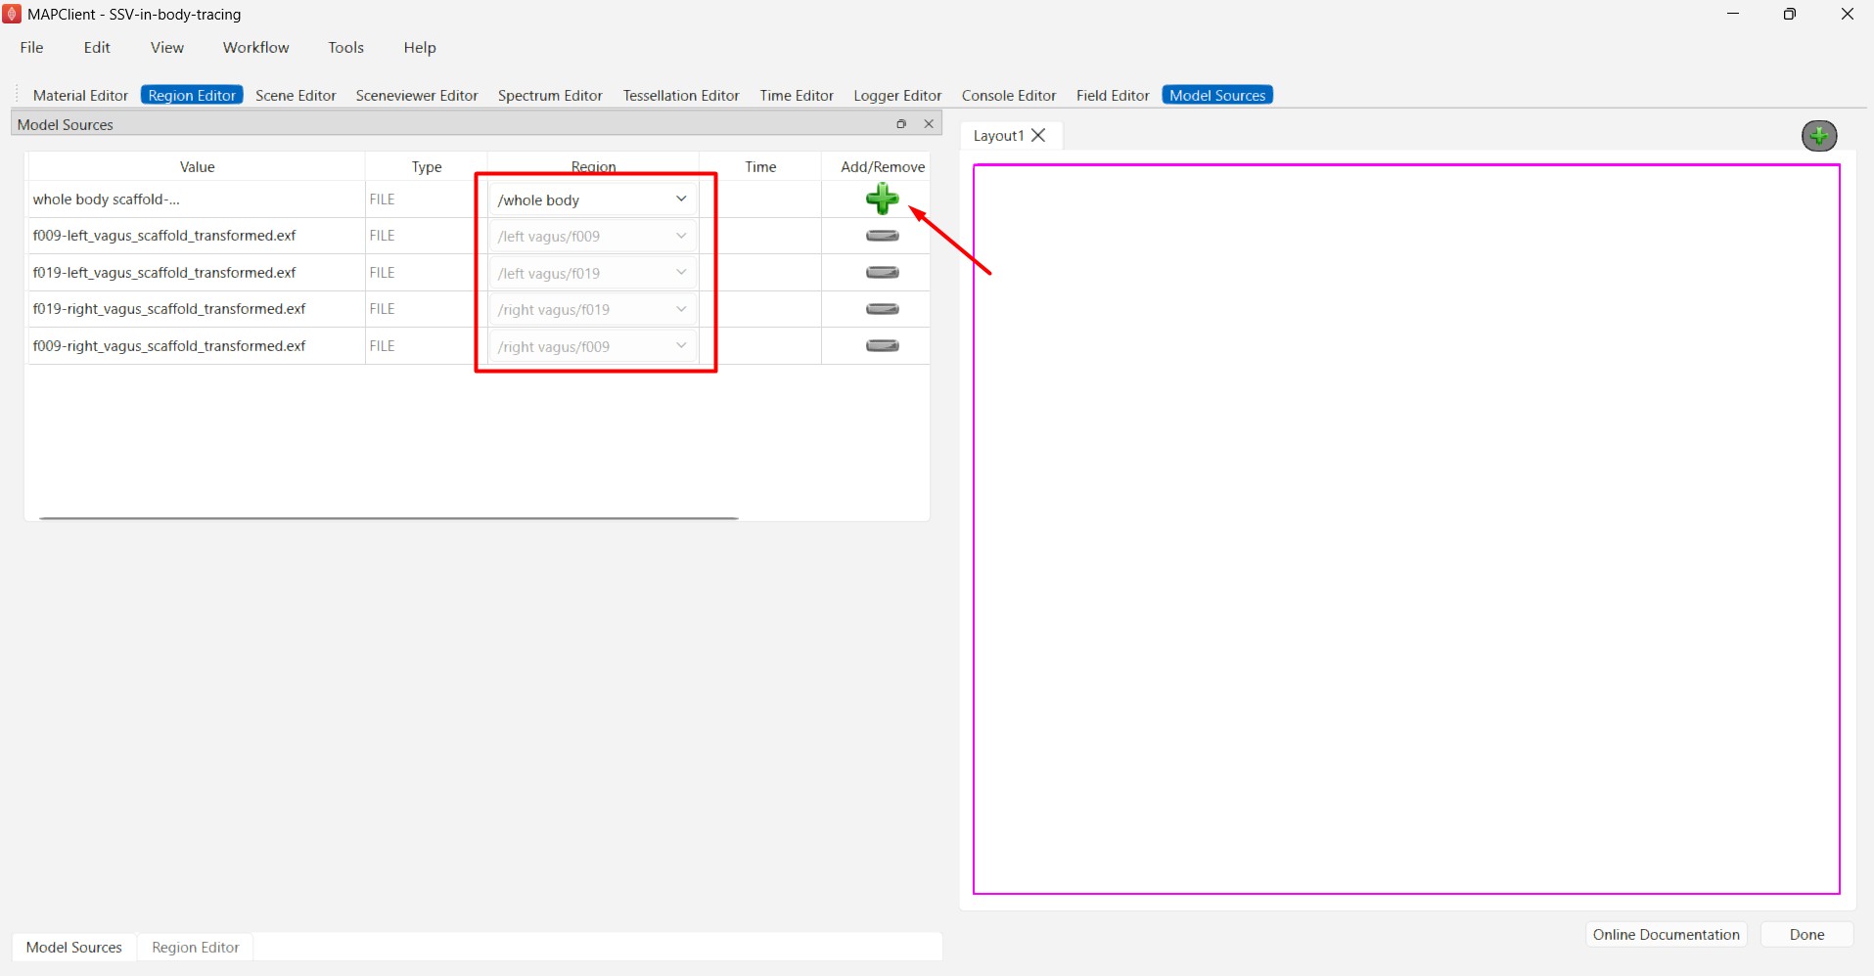Open the Edit menu
The height and width of the screenshot is (976, 1874).
click(97, 47)
